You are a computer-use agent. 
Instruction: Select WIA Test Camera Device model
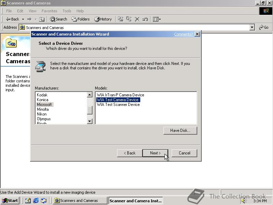tap(118, 100)
